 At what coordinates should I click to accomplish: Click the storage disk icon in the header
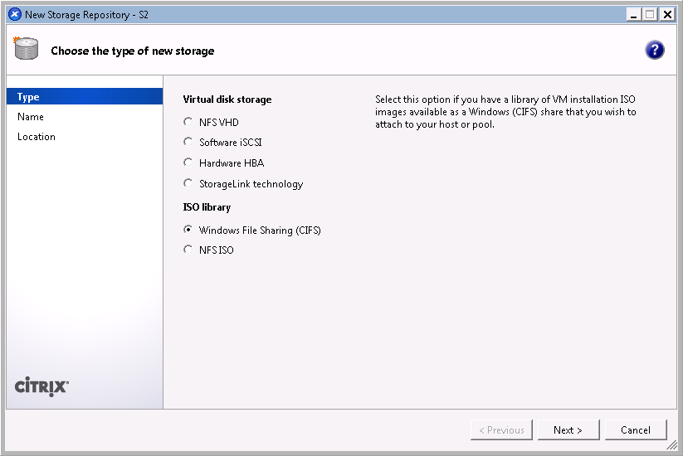[x=26, y=48]
